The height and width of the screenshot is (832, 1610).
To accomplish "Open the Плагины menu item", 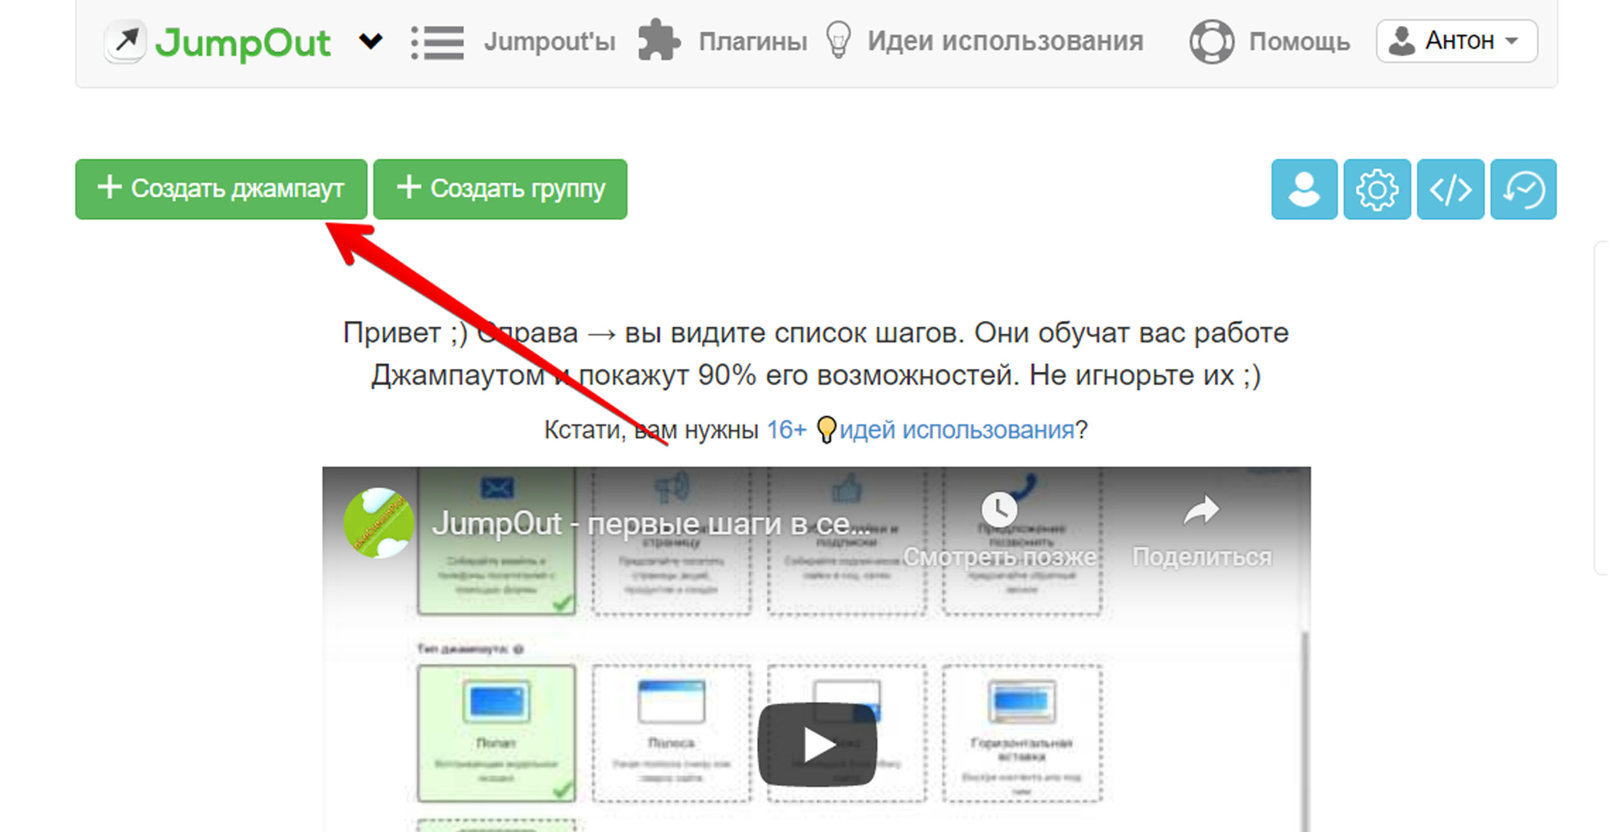I will pyautogui.click(x=752, y=41).
